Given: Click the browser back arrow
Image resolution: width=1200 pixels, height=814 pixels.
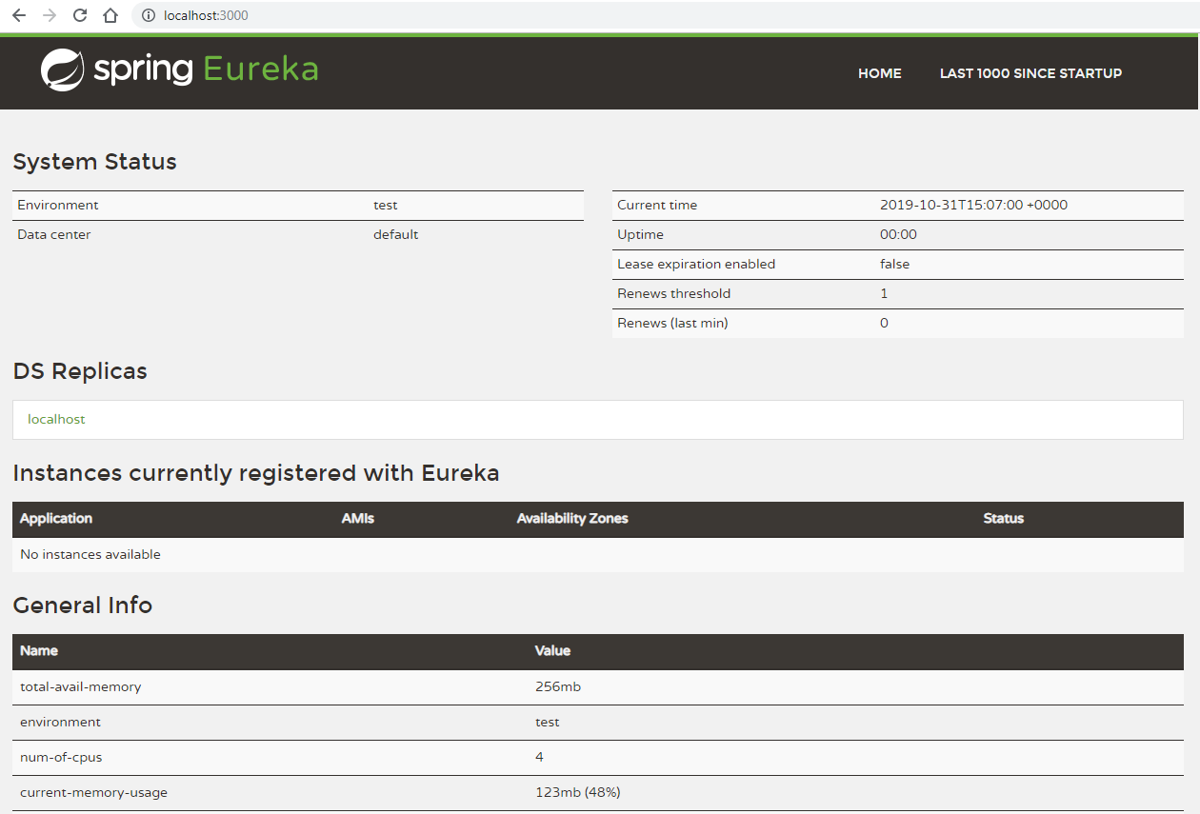Looking at the screenshot, I should point(18,15).
